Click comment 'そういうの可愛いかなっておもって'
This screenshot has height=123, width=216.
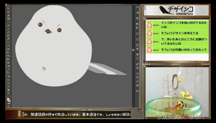pos(184,50)
